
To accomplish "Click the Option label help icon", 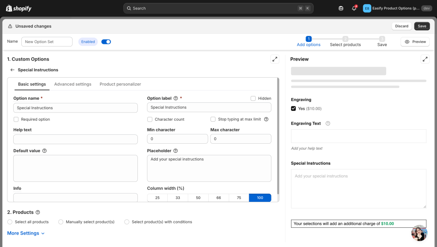I will (x=175, y=99).
